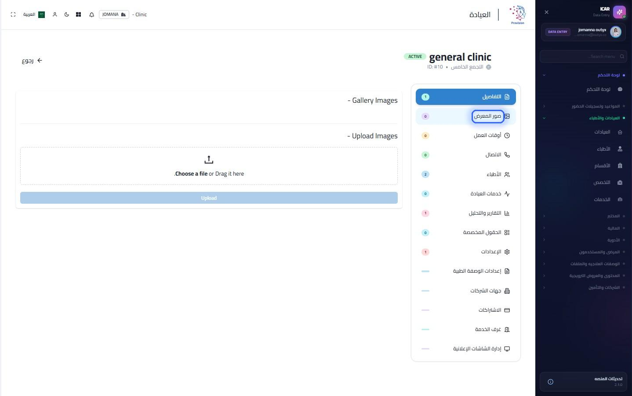Image resolution: width=632 pixels, height=396 pixels.
Task: Click the upload arrow icon in dropzone
Action: coord(209,159)
